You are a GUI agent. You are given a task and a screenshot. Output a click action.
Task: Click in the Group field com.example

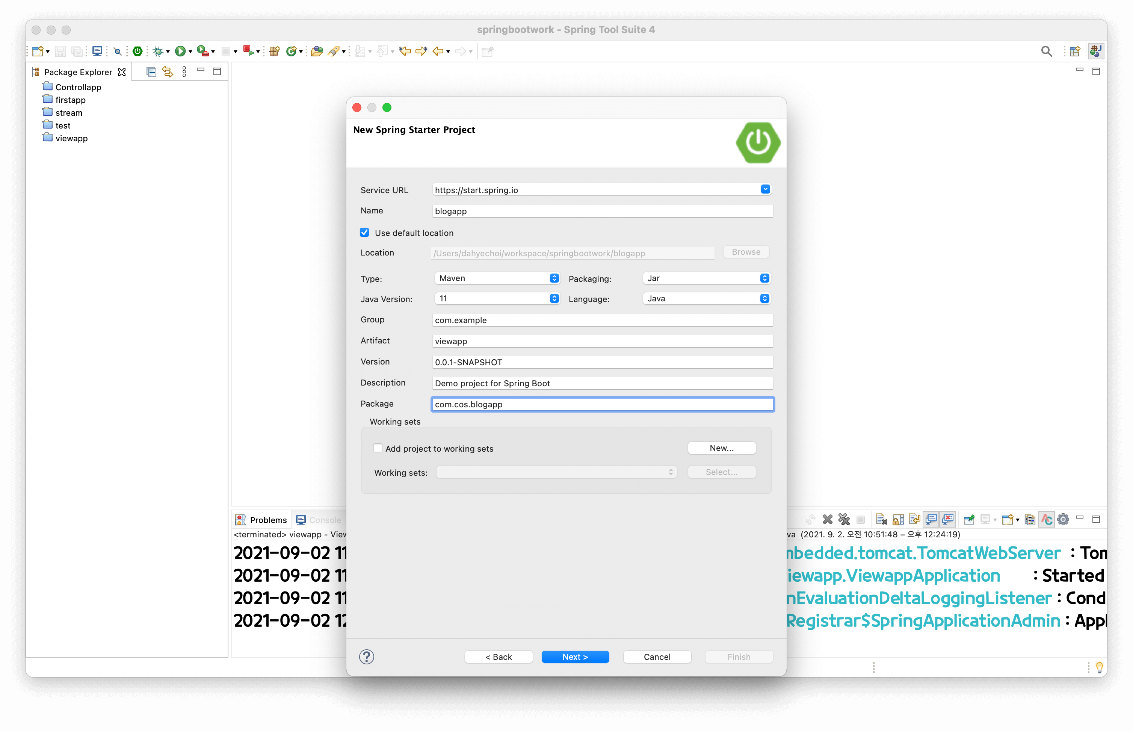602,321
